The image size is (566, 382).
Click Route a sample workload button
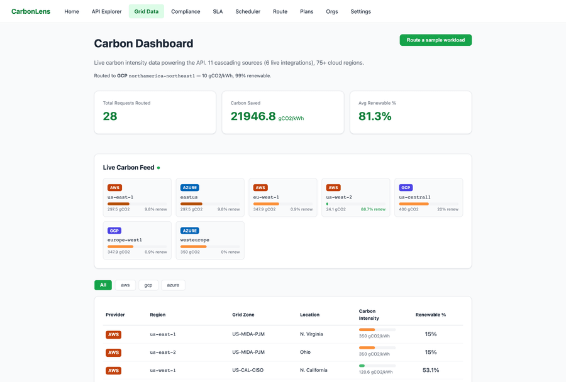tap(435, 40)
